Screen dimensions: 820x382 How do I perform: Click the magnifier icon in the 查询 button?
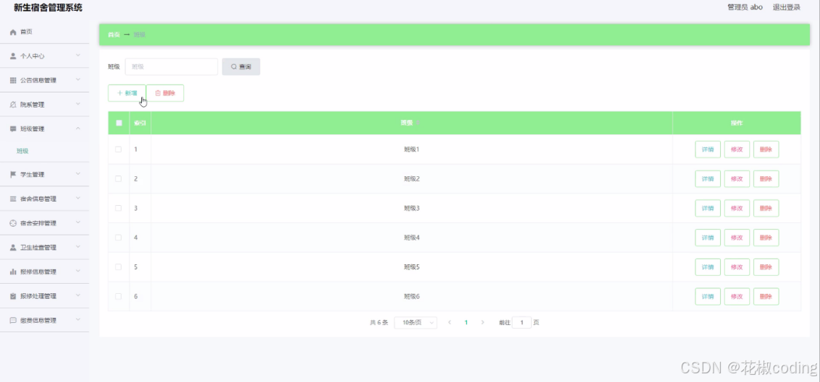[234, 67]
